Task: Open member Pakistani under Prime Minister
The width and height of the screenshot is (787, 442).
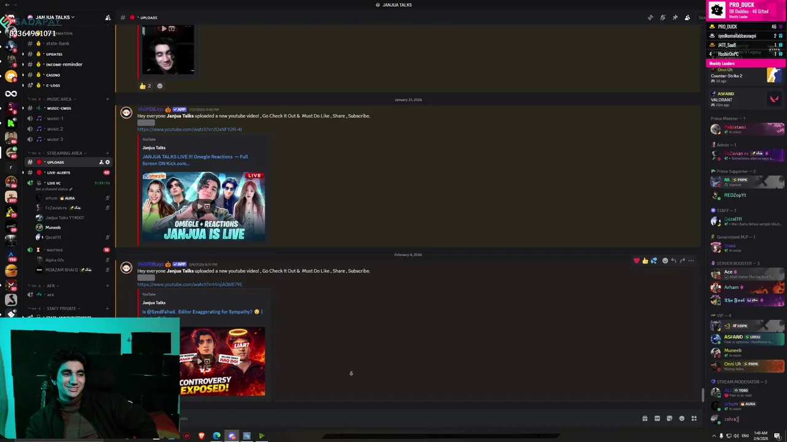Action: [x=747, y=129]
